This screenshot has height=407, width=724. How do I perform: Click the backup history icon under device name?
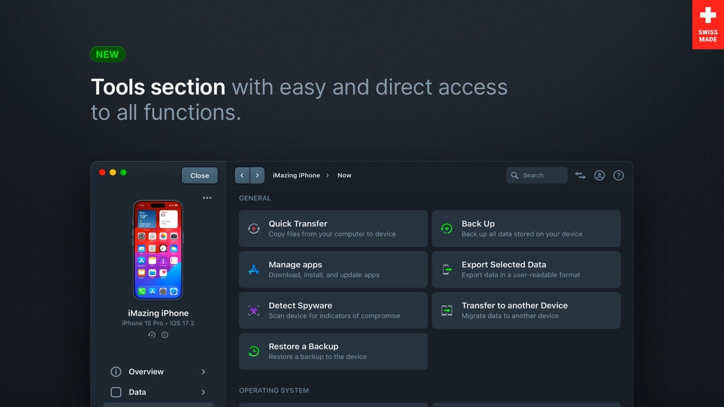152,335
